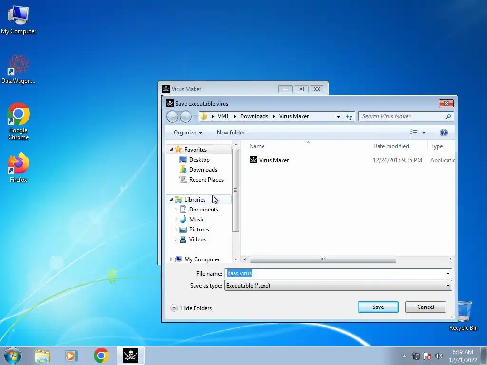Open network status tray icon
487x365 pixels.
416,356
